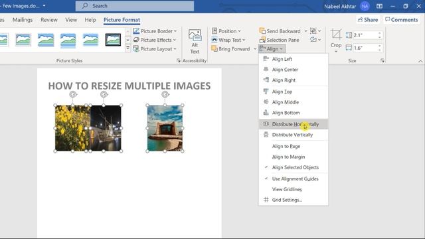Toggle Use Alignment Guides option
Image resolution: width=425 pixels, height=239 pixels.
[294, 179]
